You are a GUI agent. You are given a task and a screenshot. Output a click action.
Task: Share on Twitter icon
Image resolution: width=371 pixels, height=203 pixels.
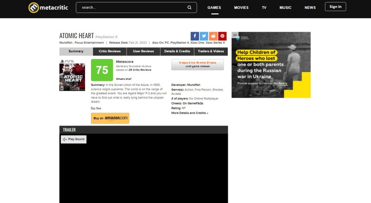click(x=204, y=36)
